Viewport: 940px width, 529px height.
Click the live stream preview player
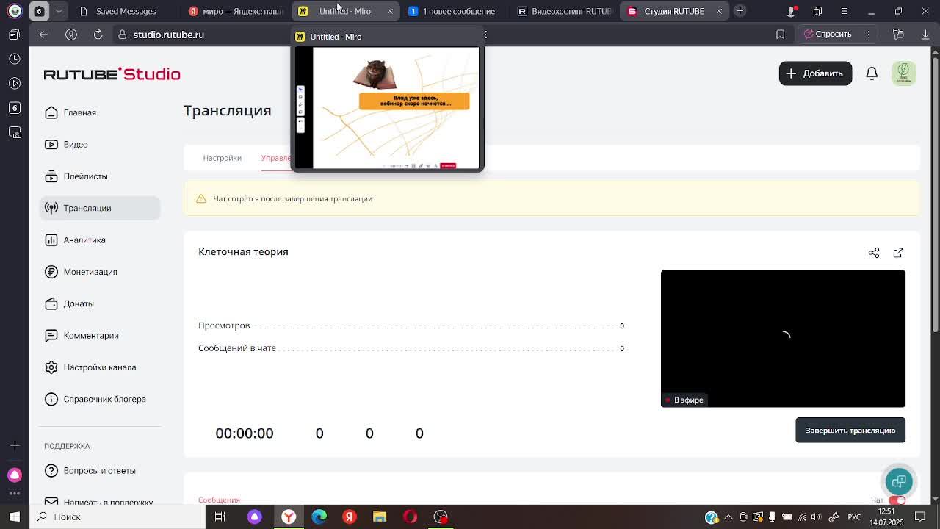[x=783, y=338]
